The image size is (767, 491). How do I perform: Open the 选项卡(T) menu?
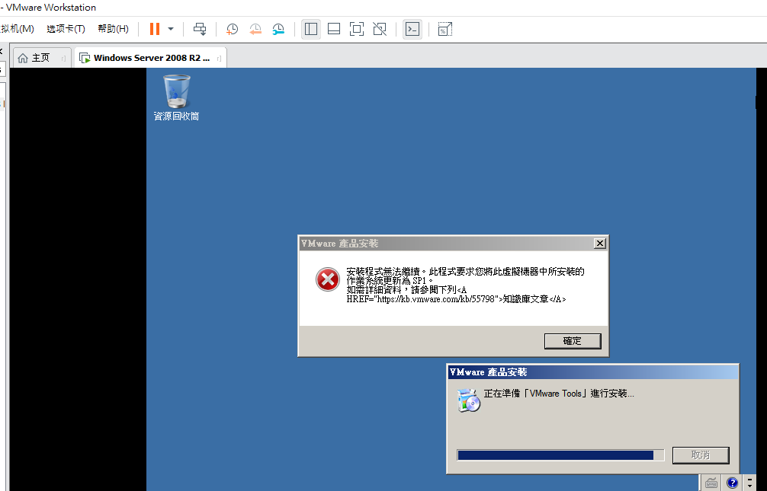click(x=66, y=29)
